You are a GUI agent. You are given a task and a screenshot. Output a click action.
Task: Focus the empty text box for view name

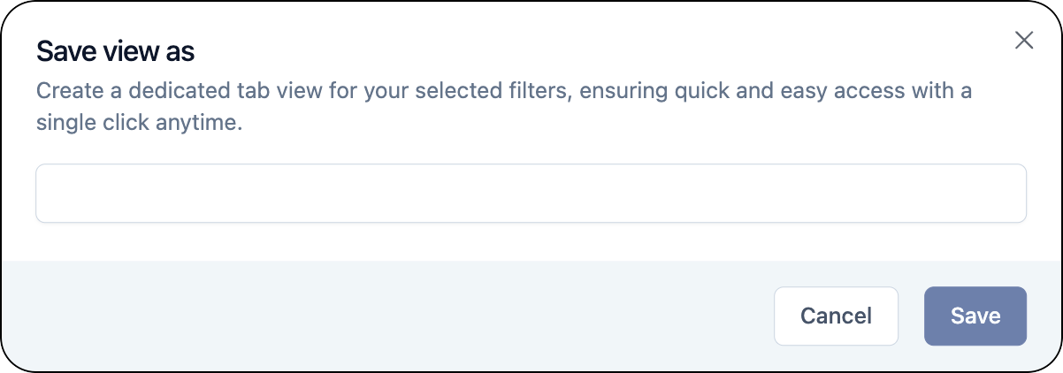[531, 193]
